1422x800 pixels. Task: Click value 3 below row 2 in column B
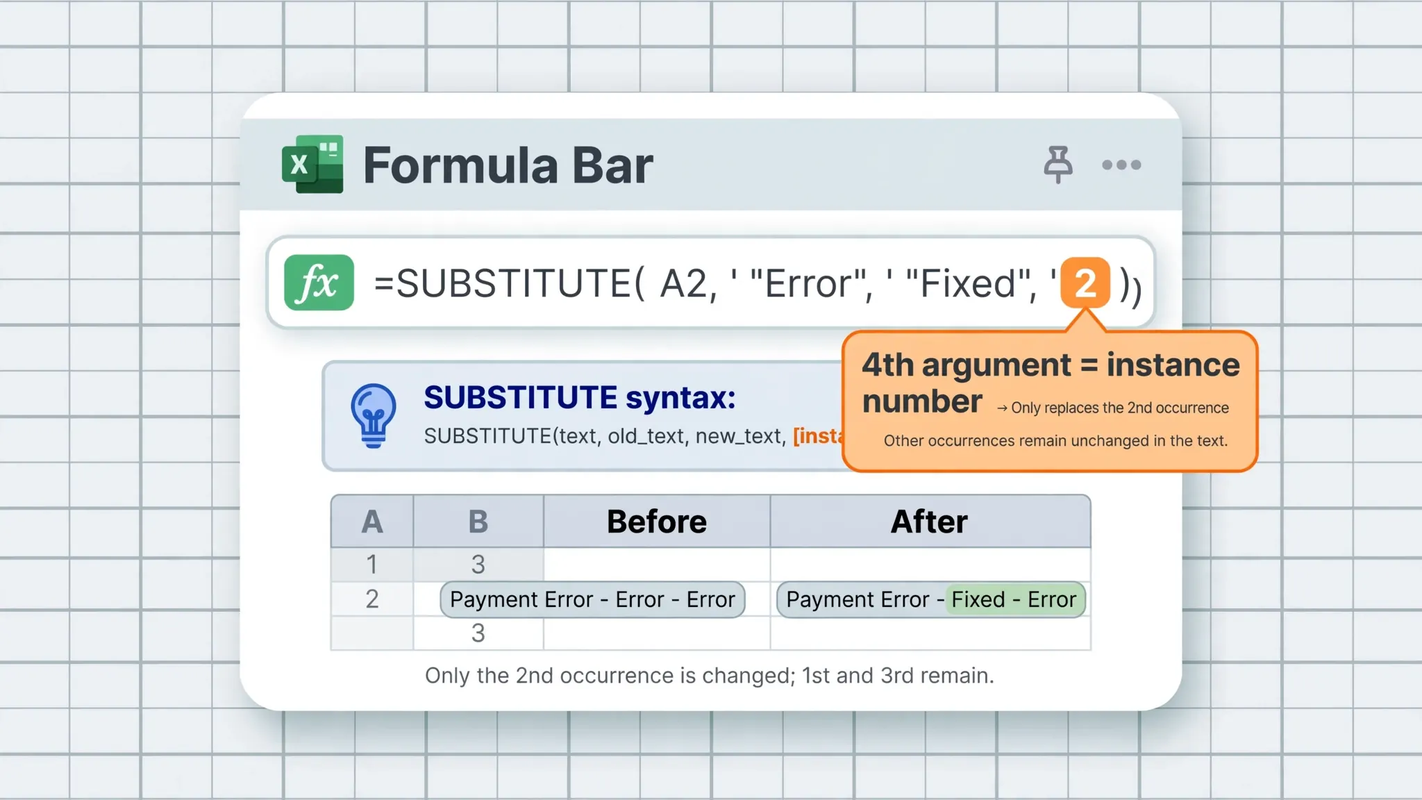tap(478, 633)
